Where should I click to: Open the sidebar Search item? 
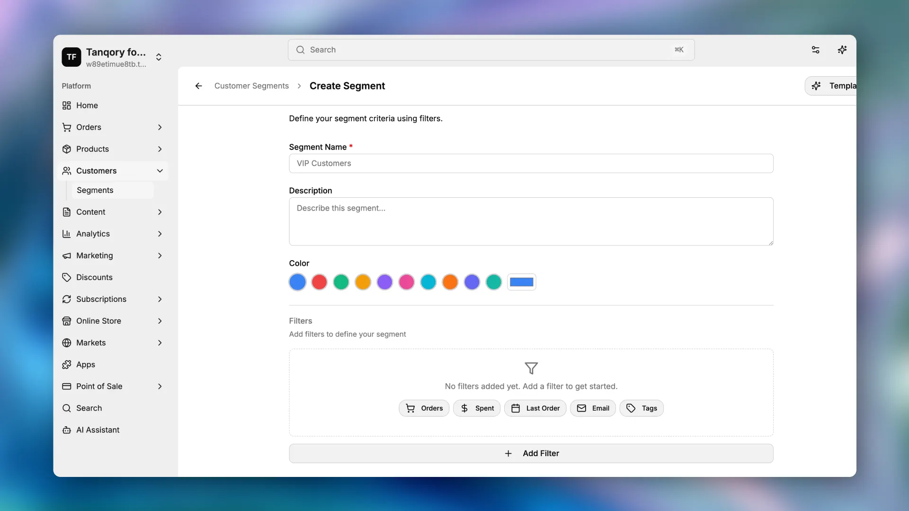point(113,408)
